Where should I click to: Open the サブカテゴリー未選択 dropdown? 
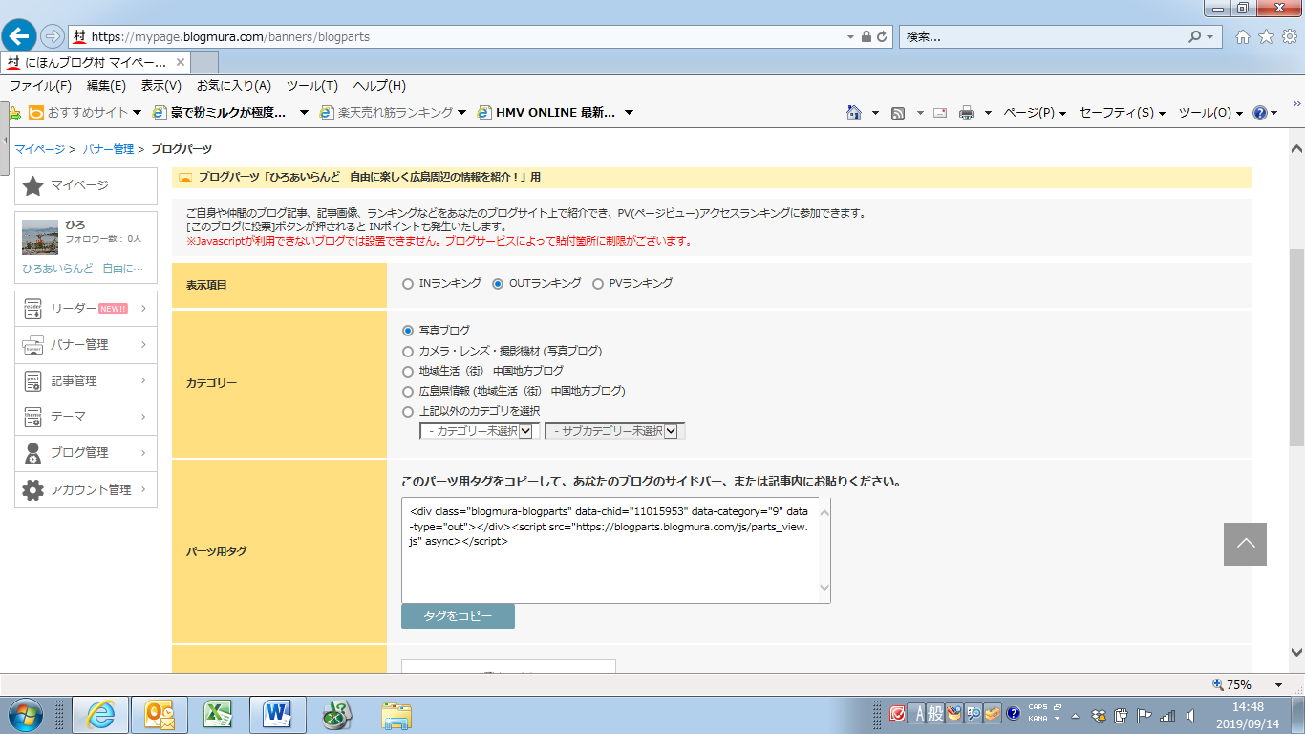[x=615, y=431]
